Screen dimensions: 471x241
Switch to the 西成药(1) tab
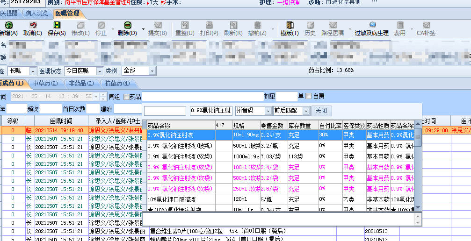pyautogui.click(x=11, y=84)
